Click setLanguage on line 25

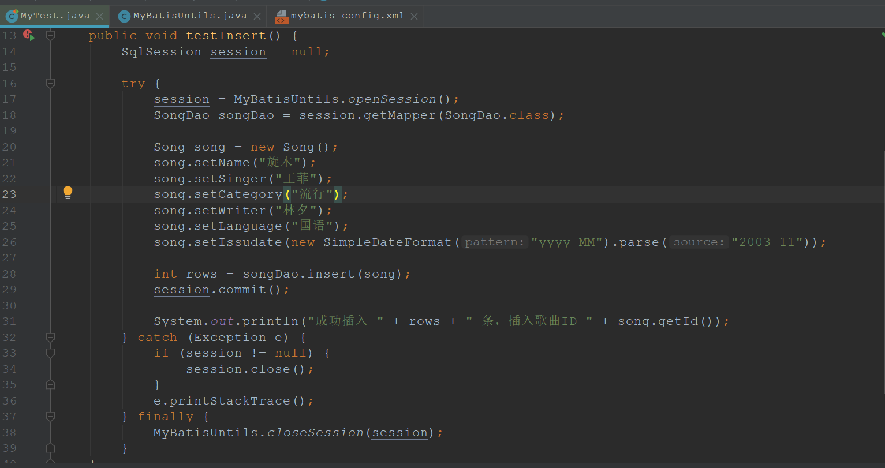tap(238, 226)
